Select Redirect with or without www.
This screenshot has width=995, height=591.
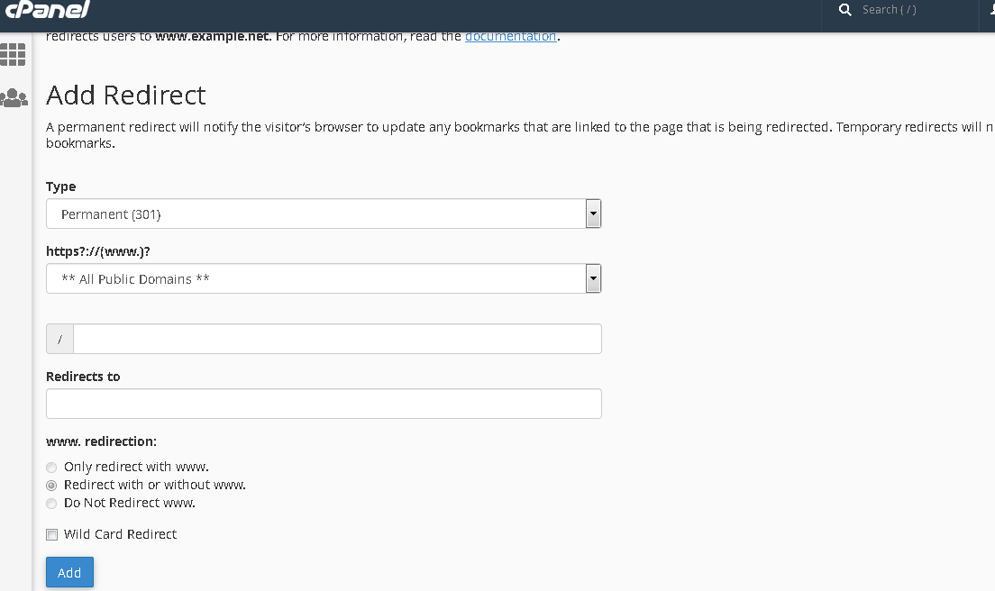(x=51, y=485)
